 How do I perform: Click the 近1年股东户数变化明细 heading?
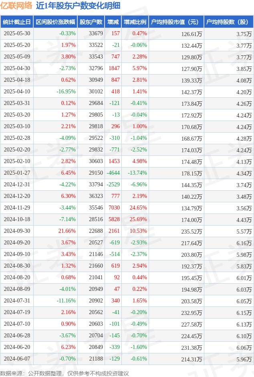tap(78, 6)
